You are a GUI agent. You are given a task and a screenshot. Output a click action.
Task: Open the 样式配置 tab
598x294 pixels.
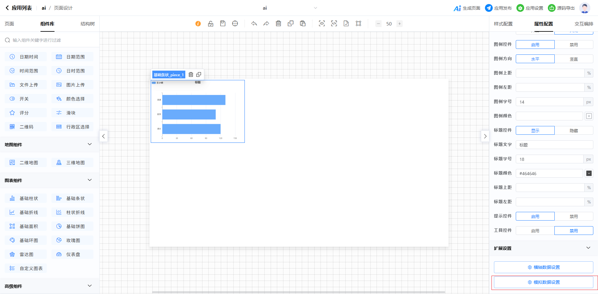(503, 24)
